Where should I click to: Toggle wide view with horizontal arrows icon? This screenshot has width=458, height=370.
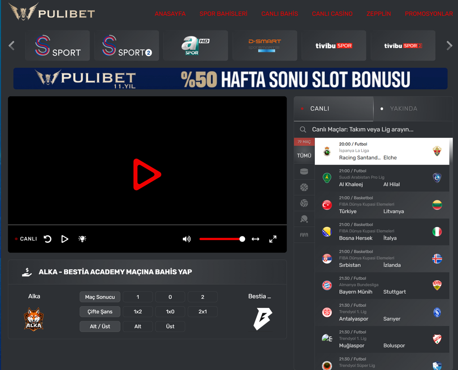tap(255, 239)
